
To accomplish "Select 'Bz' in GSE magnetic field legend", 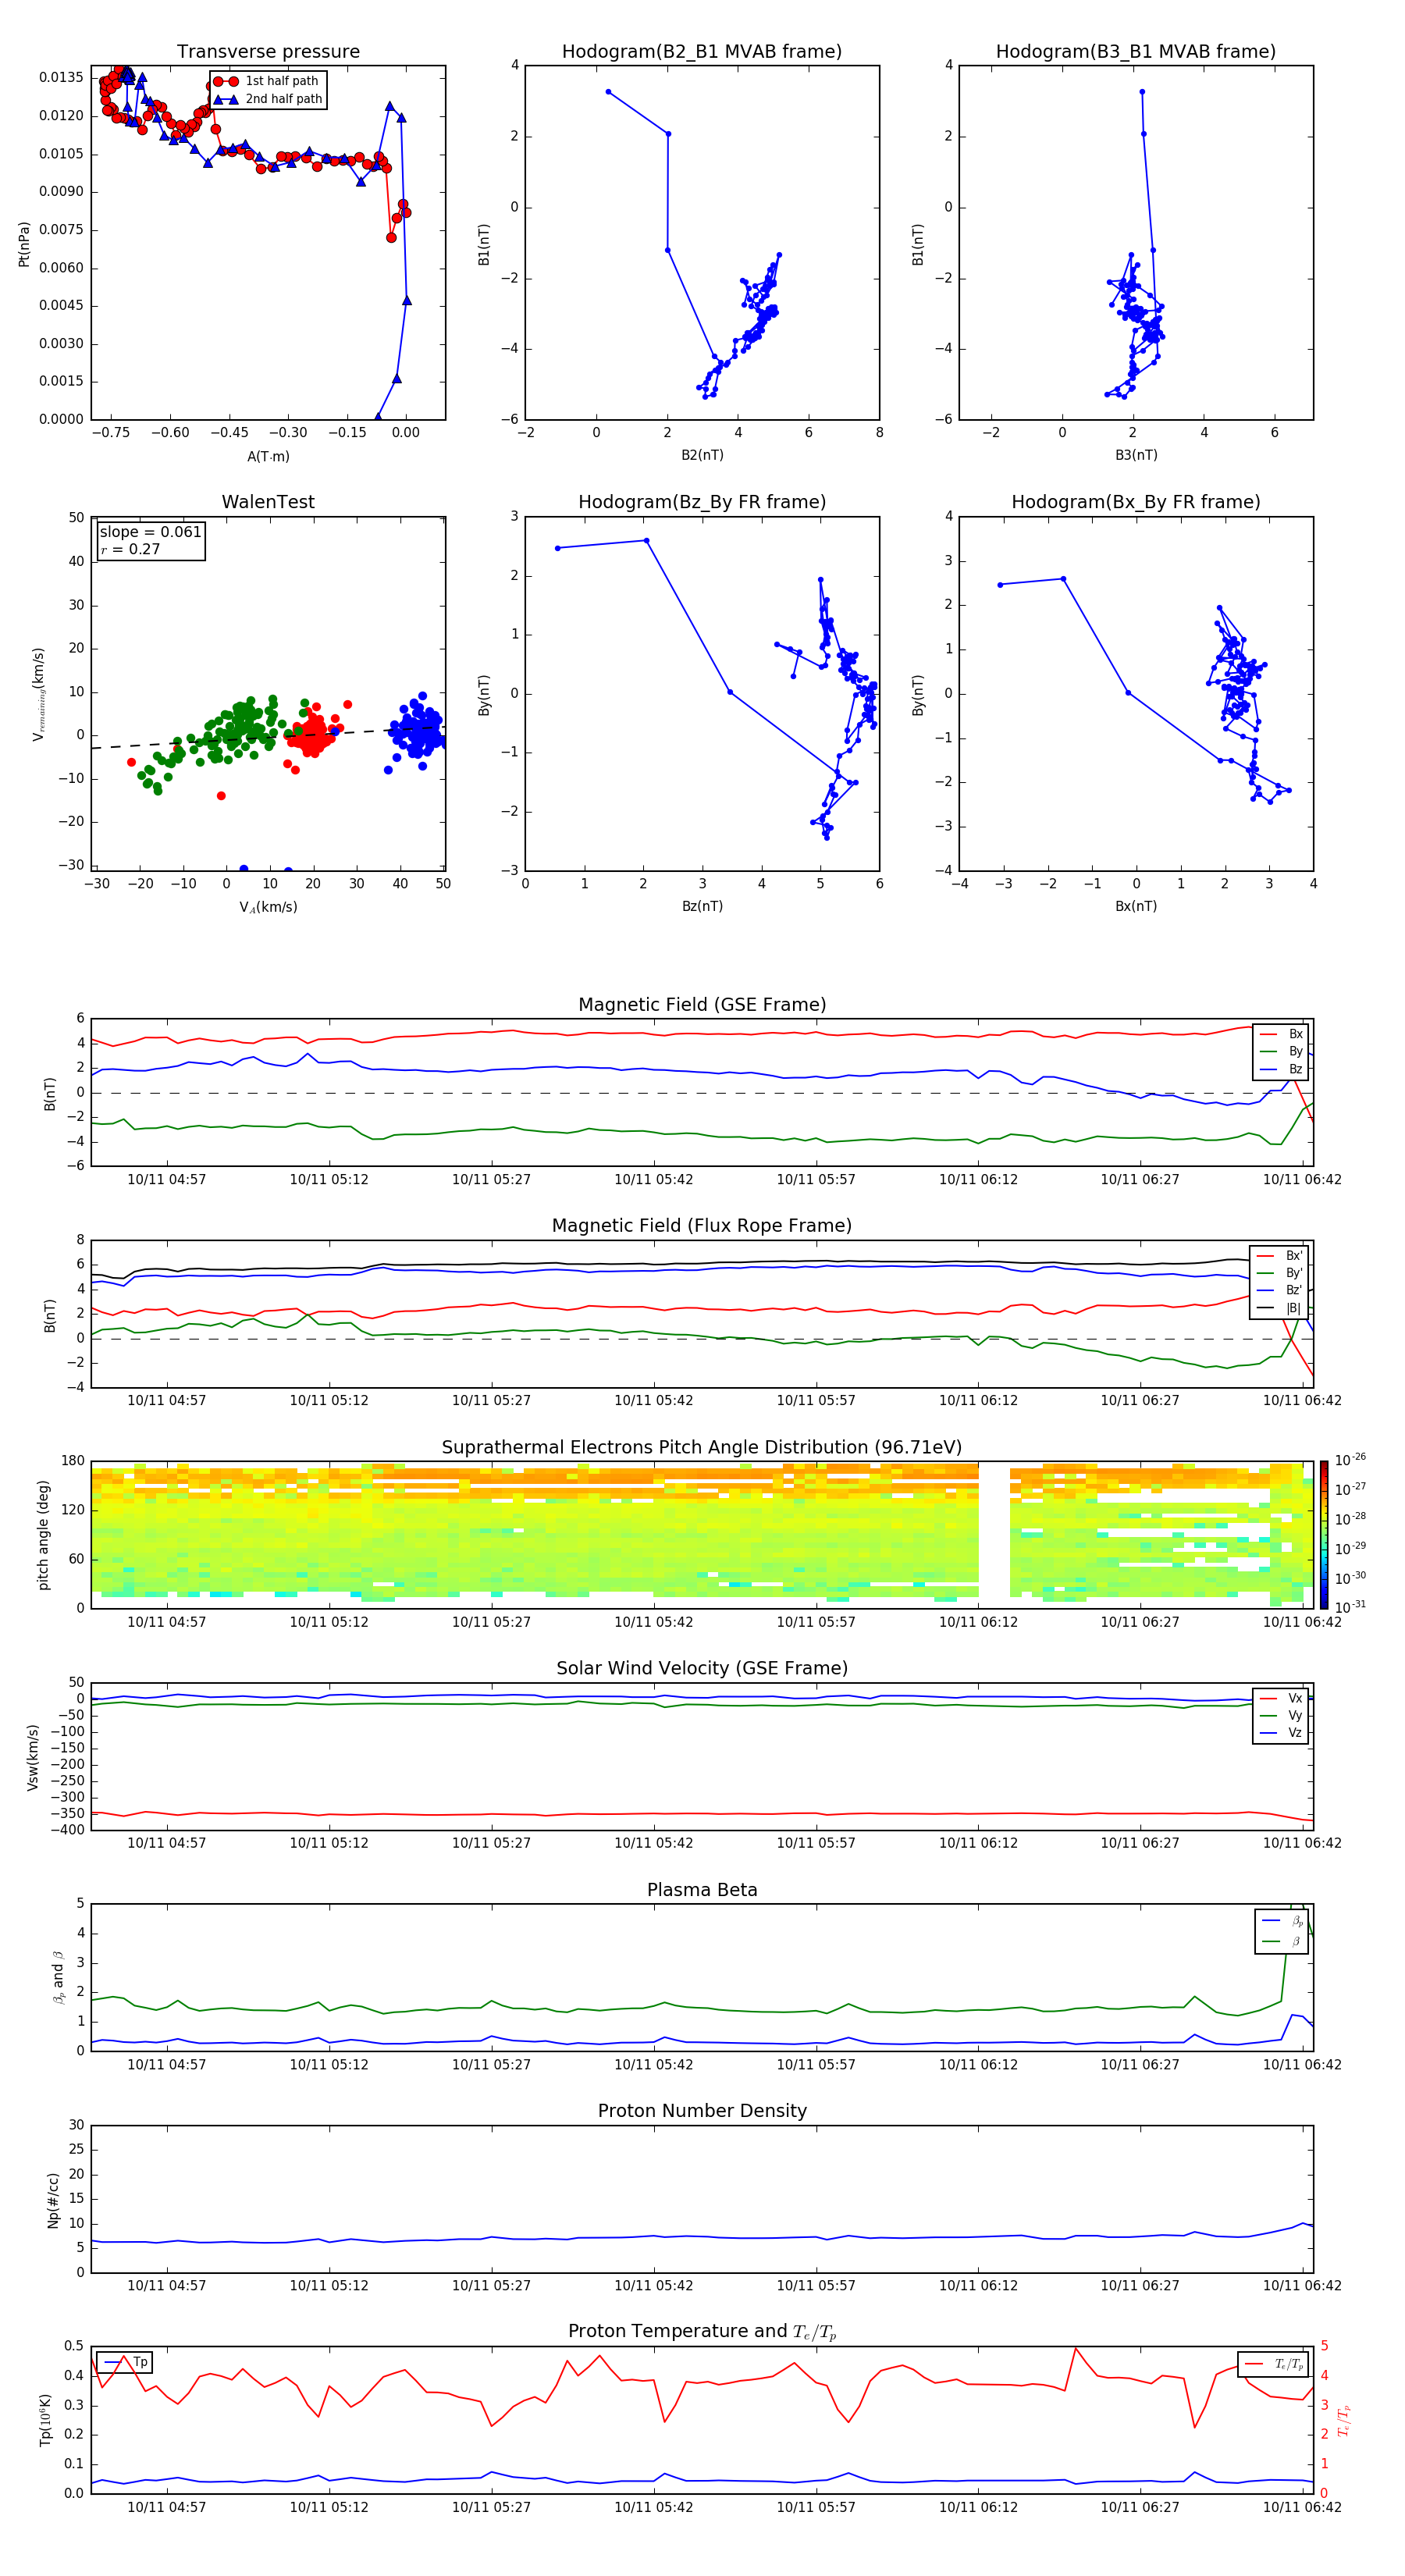I will (1281, 1069).
